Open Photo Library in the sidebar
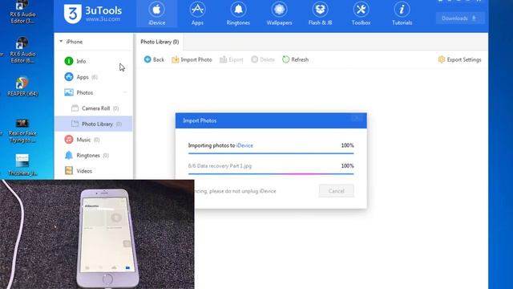Viewport: 513px width, 289px height. [x=94, y=124]
